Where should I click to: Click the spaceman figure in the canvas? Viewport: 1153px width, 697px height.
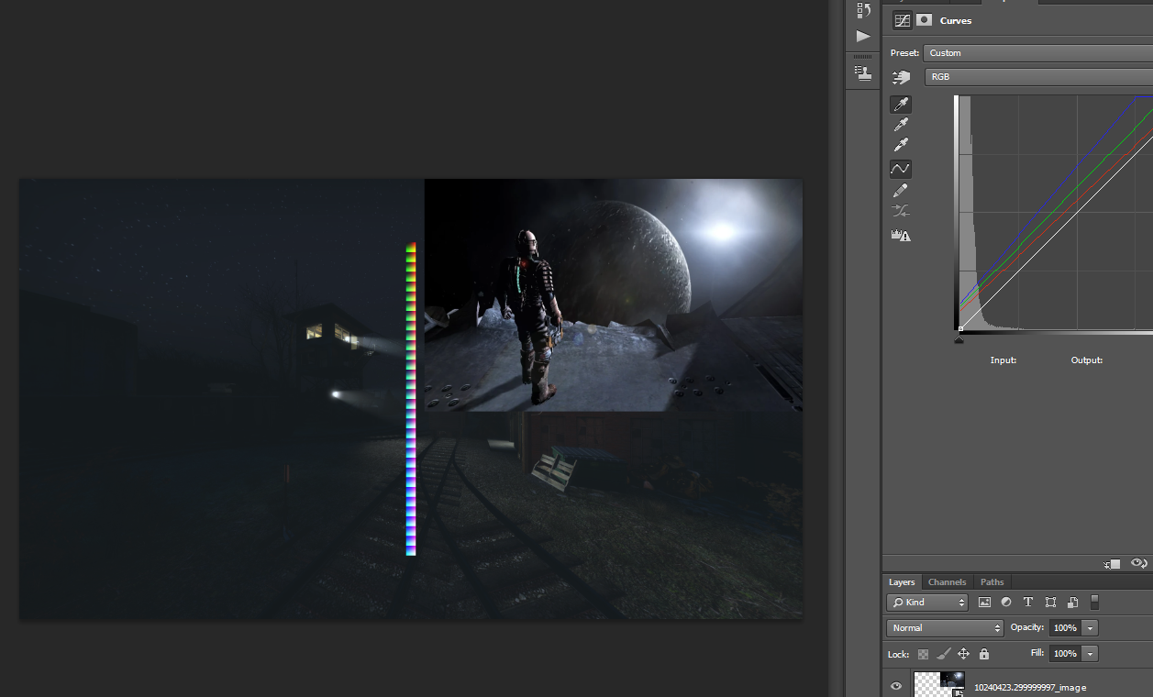pos(532,316)
